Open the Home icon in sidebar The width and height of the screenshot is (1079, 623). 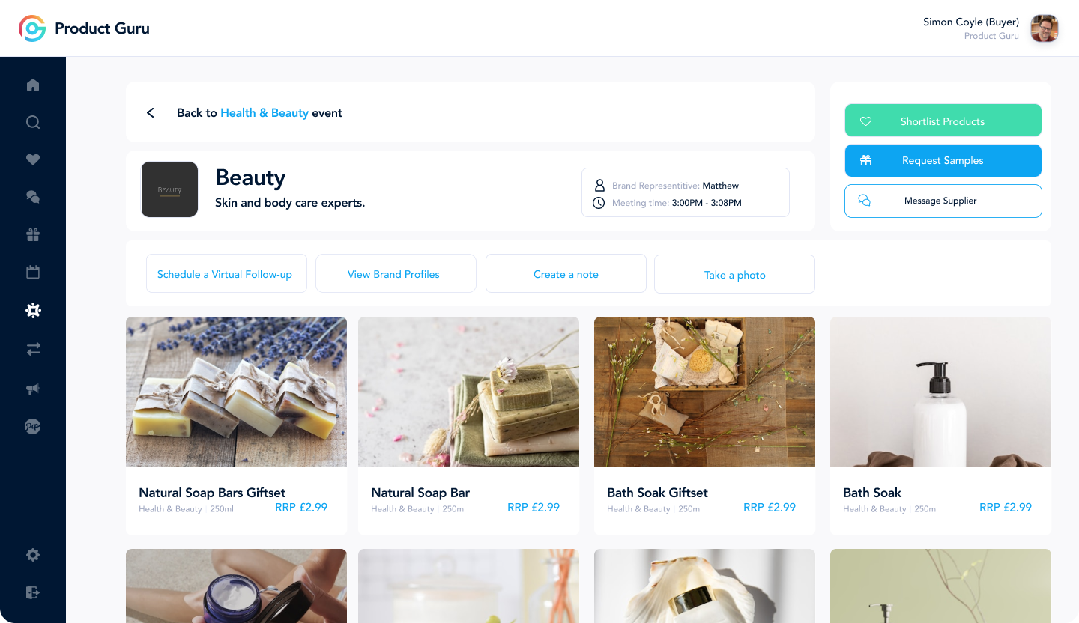(33, 85)
